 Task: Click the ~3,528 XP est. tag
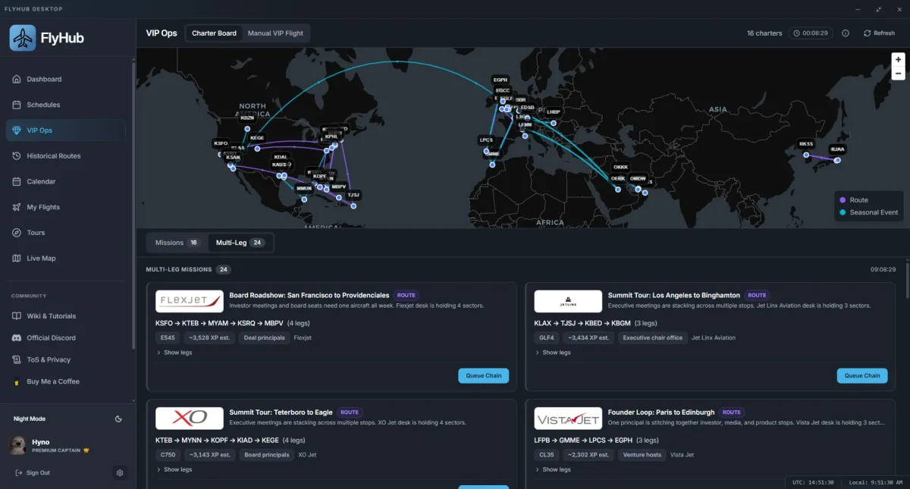(209, 338)
